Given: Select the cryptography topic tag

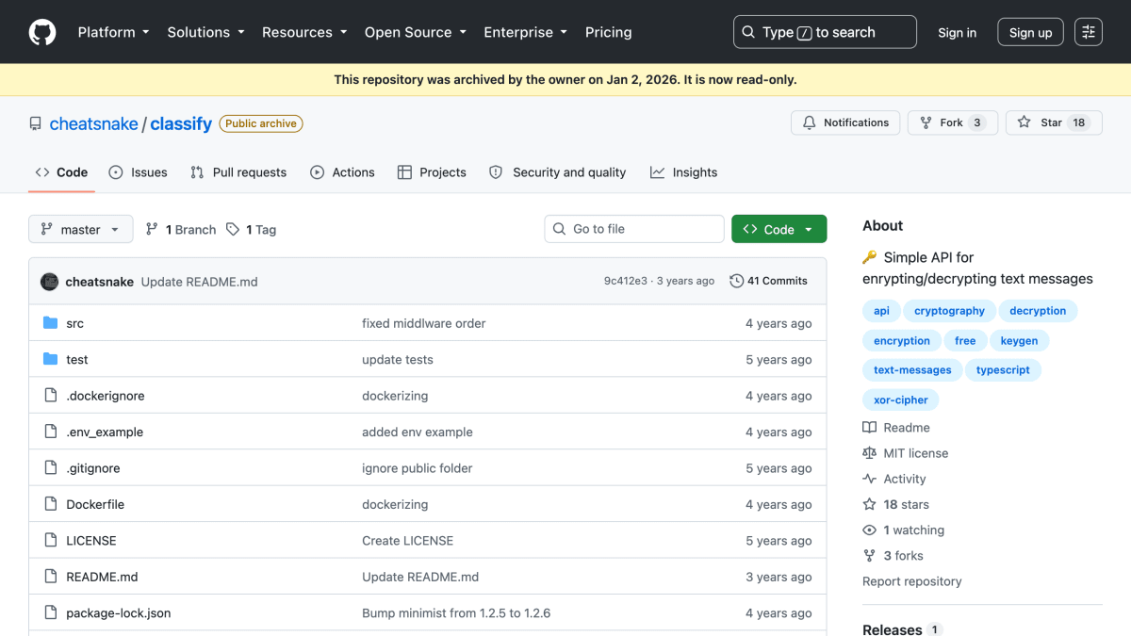Looking at the screenshot, I should (949, 311).
